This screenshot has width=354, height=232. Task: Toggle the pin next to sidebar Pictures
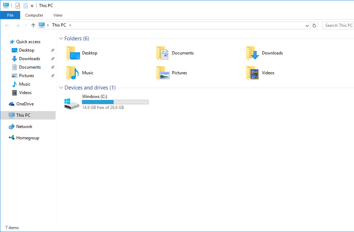(53, 76)
